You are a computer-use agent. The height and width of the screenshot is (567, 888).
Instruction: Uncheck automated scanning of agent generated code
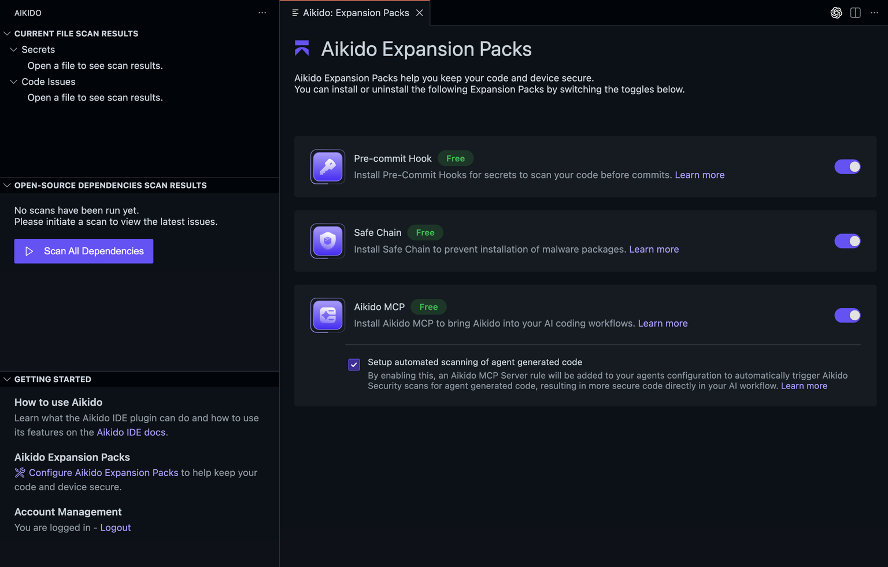pyautogui.click(x=354, y=365)
